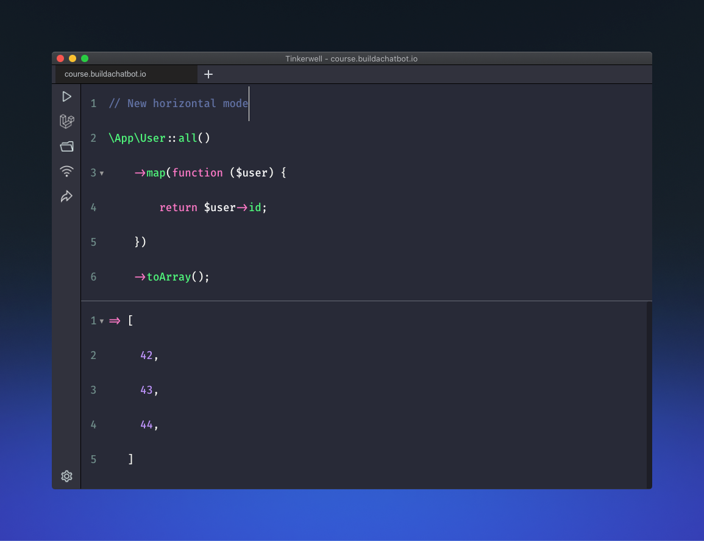Click the share arrow icon in sidebar

[67, 197]
